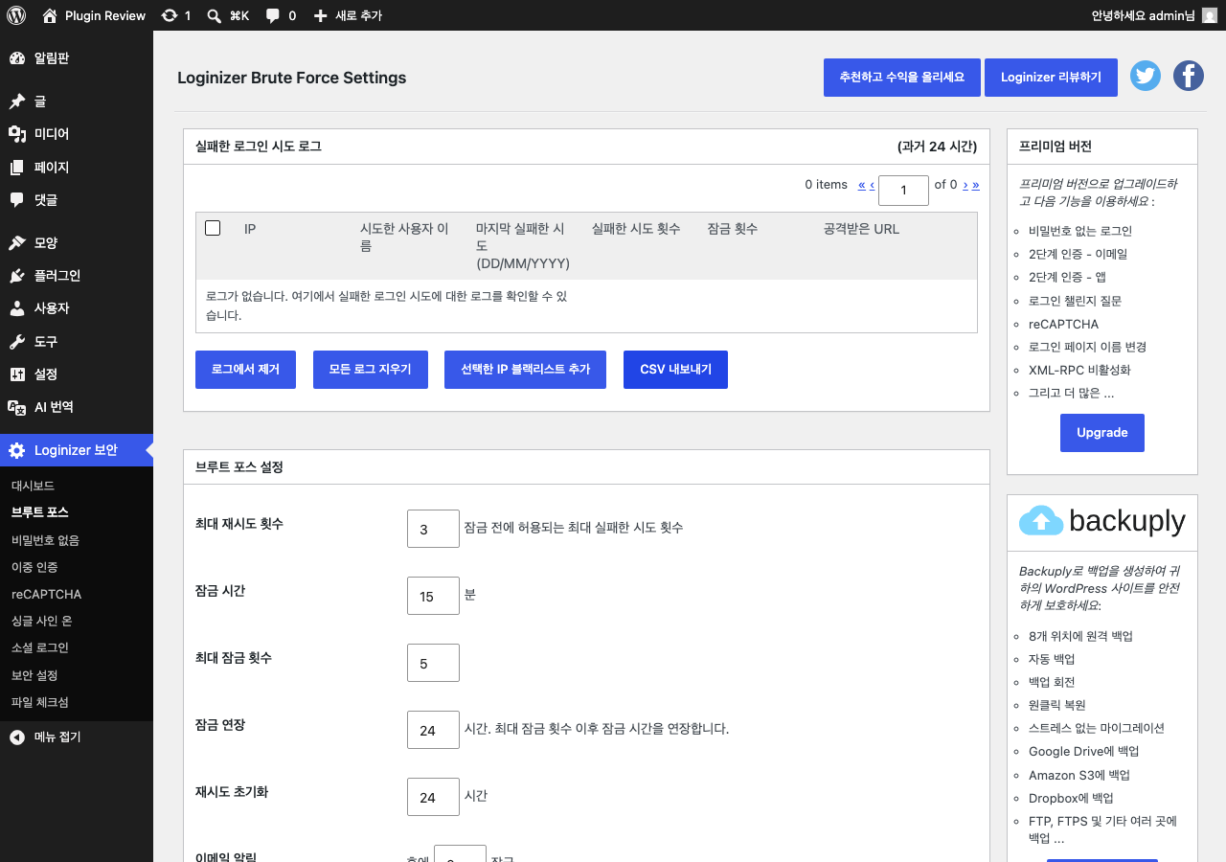Focus the 최대 잠금 횟수 field
This screenshot has width=1226, height=862.
[433, 663]
